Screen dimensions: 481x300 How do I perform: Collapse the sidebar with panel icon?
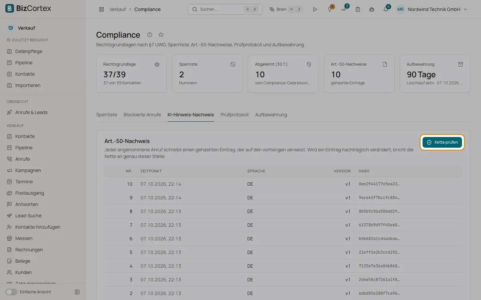point(77,292)
